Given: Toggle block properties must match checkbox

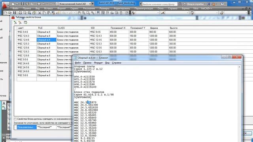Looking at the screenshot, I should click(x=15, y=119).
